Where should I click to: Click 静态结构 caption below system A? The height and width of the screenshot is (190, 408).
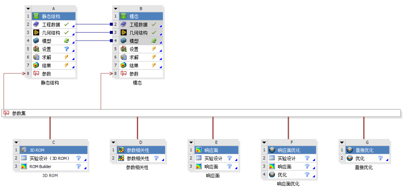coord(50,83)
